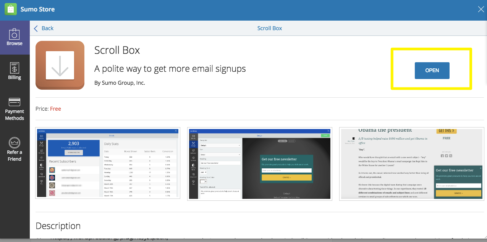Click the tagline 'A polite way to get more email signups'
Viewport: 487px width, 242px height.
click(x=170, y=69)
